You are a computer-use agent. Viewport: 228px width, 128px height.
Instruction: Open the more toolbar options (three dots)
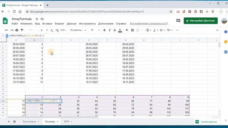177,30
